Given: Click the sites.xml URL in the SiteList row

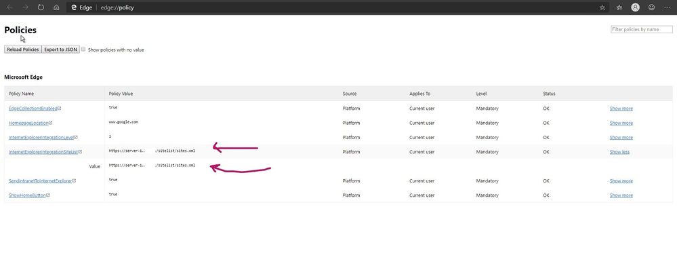Looking at the screenshot, I should tap(152, 151).
